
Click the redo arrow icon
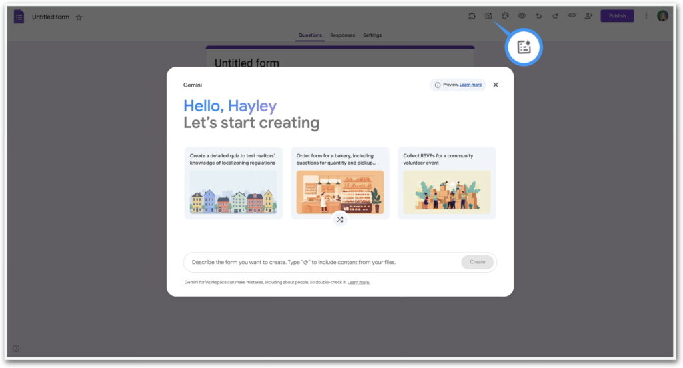(x=555, y=16)
